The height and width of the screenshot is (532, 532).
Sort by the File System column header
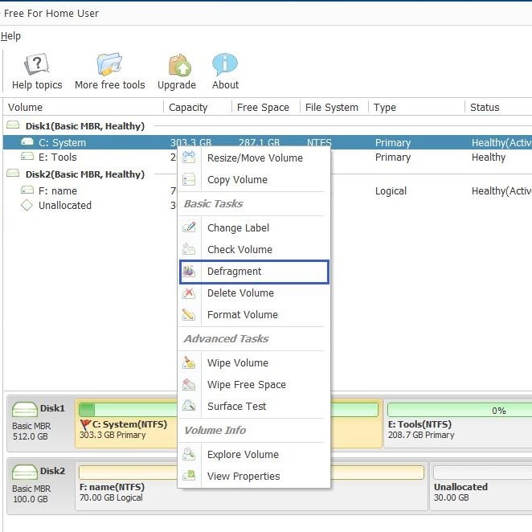[x=334, y=107]
